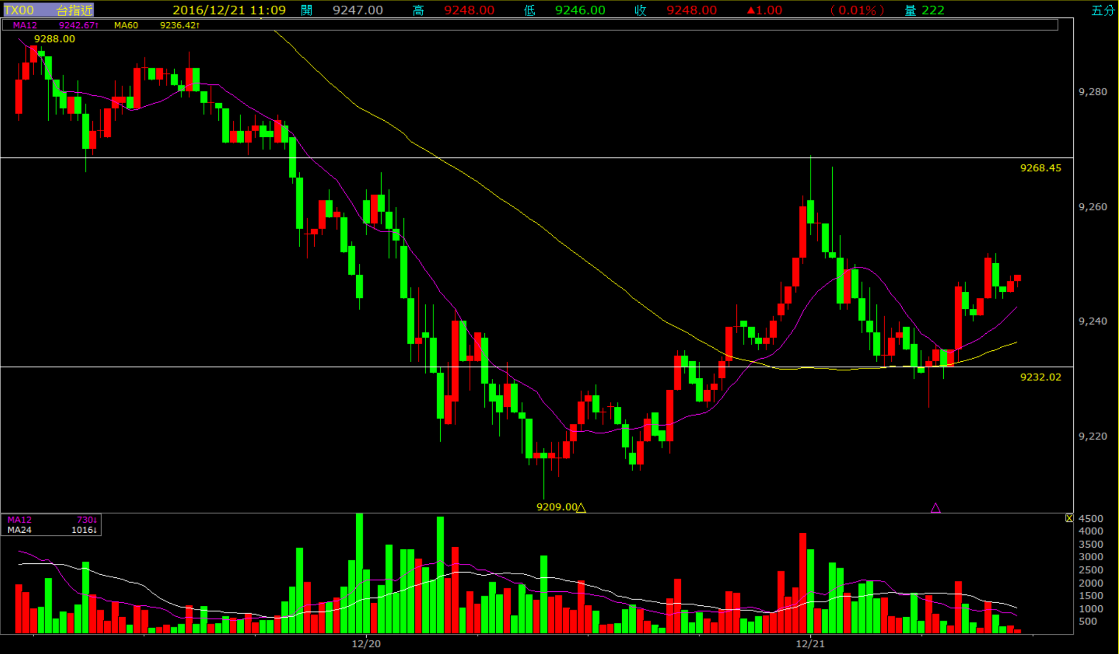This screenshot has height=654, width=1119.
Task: Click the red up-arrow change indicator 1.00
Action: pyautogui.click(x=764, y=10)
